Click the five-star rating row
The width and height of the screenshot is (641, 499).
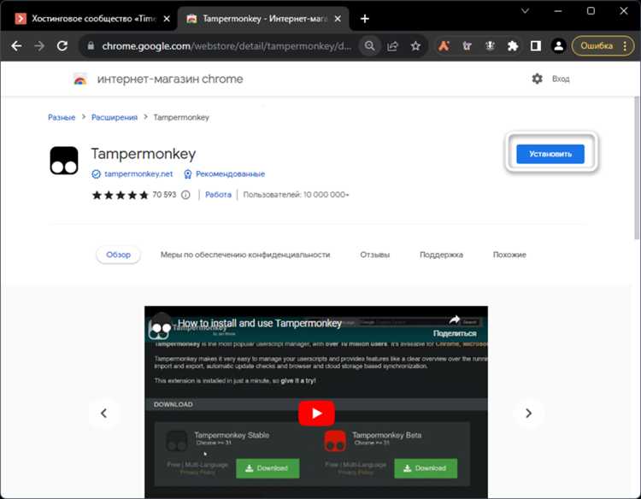[x=121, y=195]
